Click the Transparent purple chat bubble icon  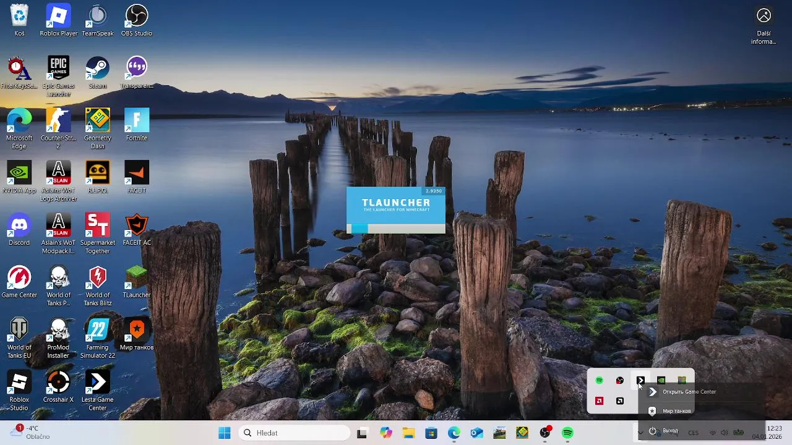tap(137, 73)
